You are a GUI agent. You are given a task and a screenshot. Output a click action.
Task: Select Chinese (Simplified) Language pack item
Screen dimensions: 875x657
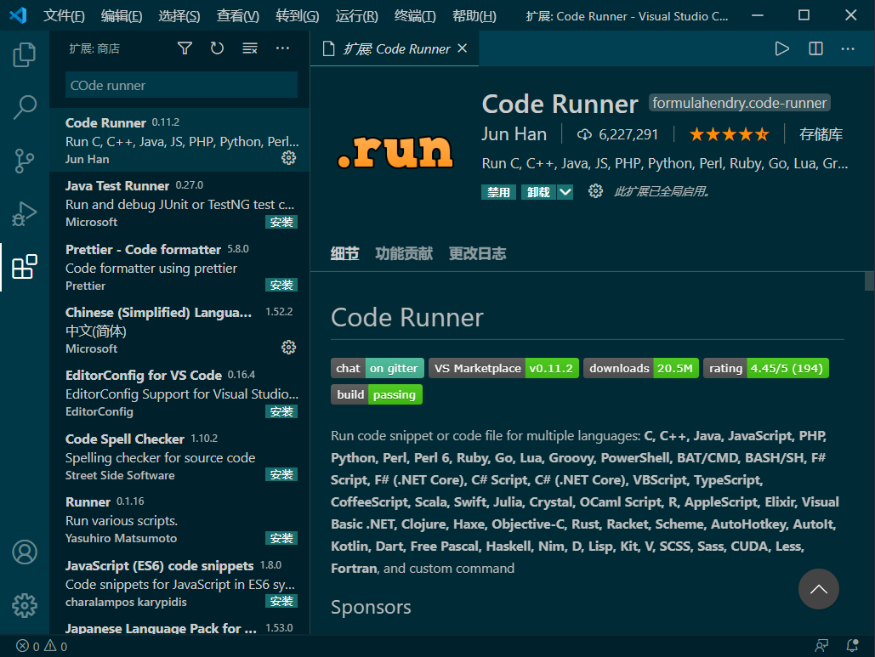[x=179, y=330]
